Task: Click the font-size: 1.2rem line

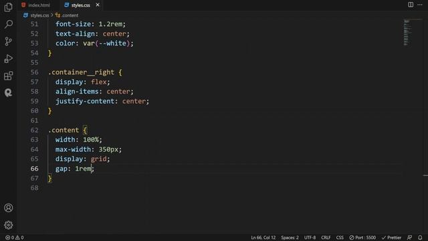Action: coord(91,24)
